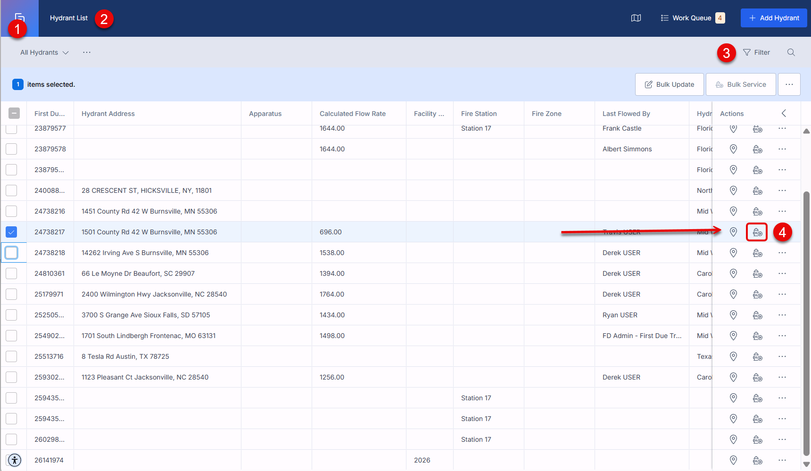Viewport: 811px width, 471px height.
Task: Click the Add Hydrant button
Action: tap(774, 18)
